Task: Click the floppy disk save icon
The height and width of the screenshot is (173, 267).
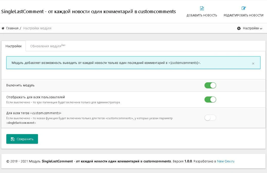Action: pos(13,139)
